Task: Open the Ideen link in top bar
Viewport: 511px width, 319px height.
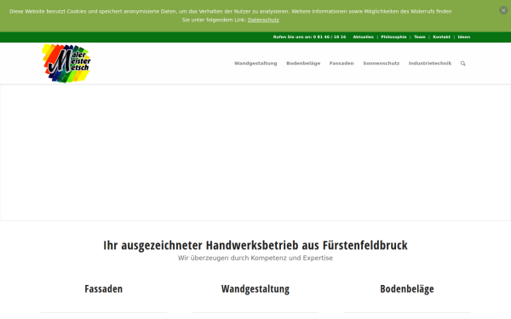Action: click(x=464, y=37)
